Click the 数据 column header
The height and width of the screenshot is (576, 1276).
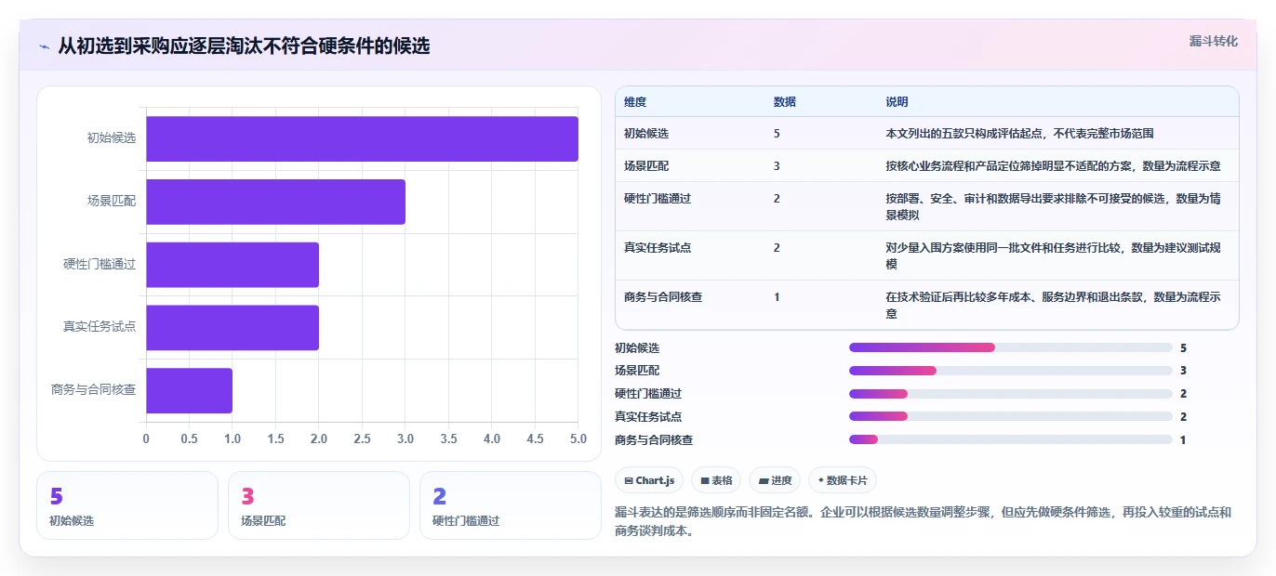point(784,101)
